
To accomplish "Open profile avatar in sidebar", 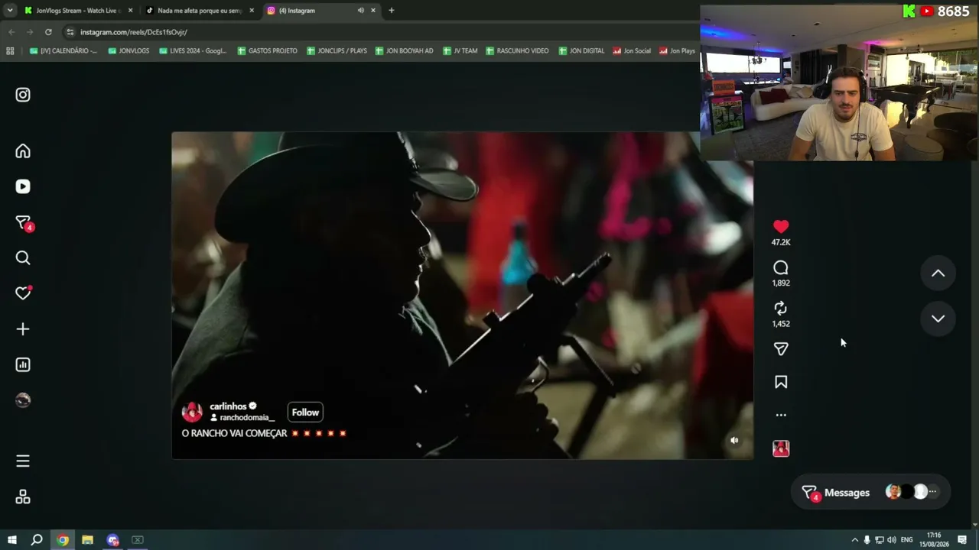I will pos(23,400).
